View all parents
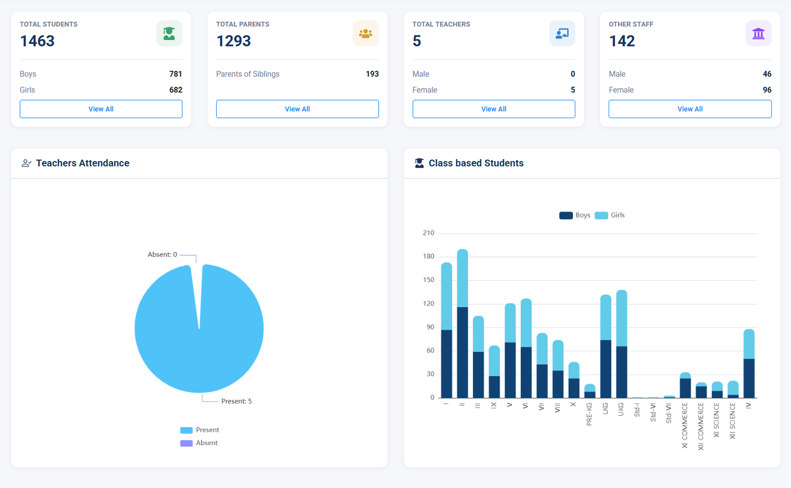This screenshot has width=791, height=488. coord(297,109)
